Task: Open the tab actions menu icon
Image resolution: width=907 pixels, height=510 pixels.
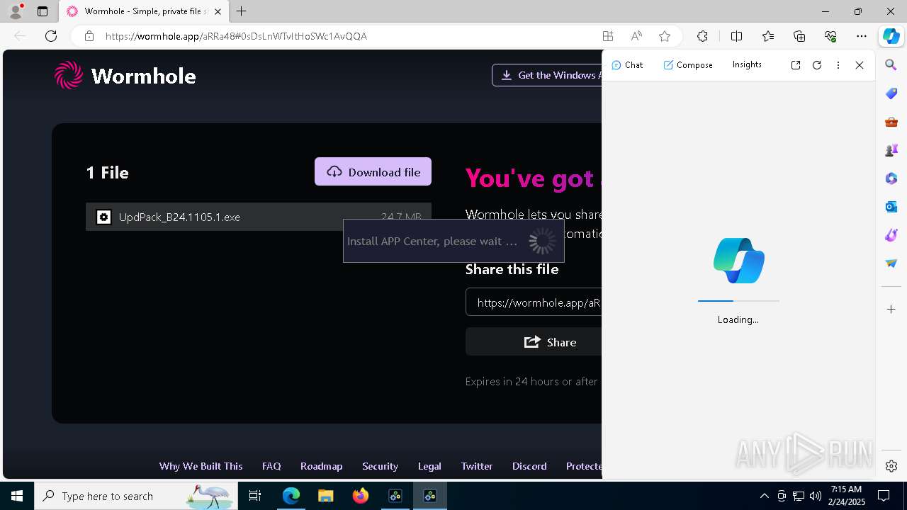Action: point(43,11)
